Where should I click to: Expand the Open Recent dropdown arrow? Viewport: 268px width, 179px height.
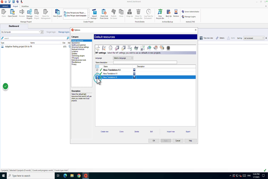12,18
